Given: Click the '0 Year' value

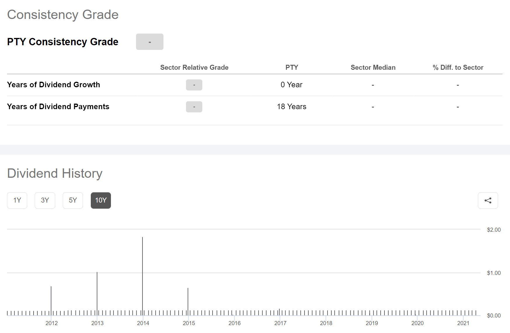Looking at the screenshot, I should [292, 85].
